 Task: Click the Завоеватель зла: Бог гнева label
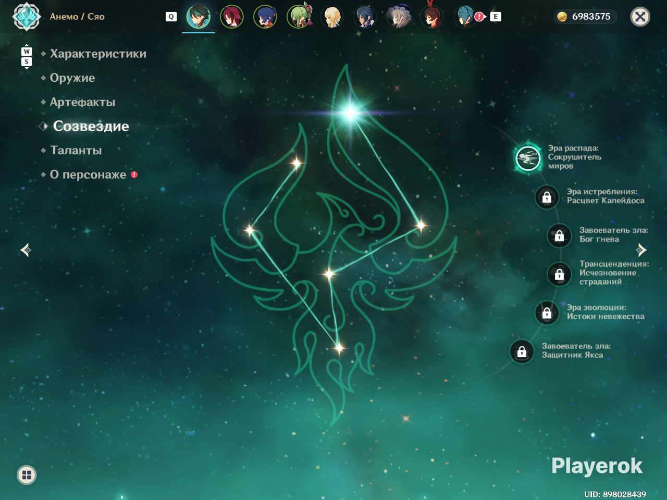pyautogui.click(x=614, y=235)
